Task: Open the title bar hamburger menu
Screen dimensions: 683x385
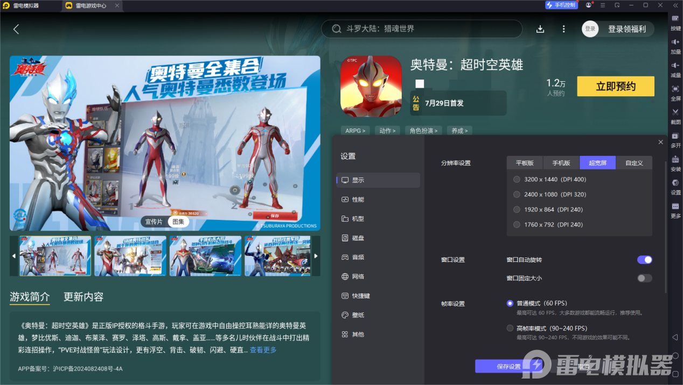Action: [603, 5]
